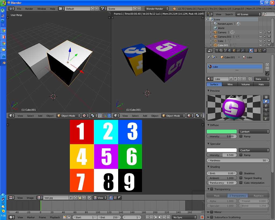The image size is (275, 220).
Task: Jump to first frame in timeline
Action: coord(147,217)
